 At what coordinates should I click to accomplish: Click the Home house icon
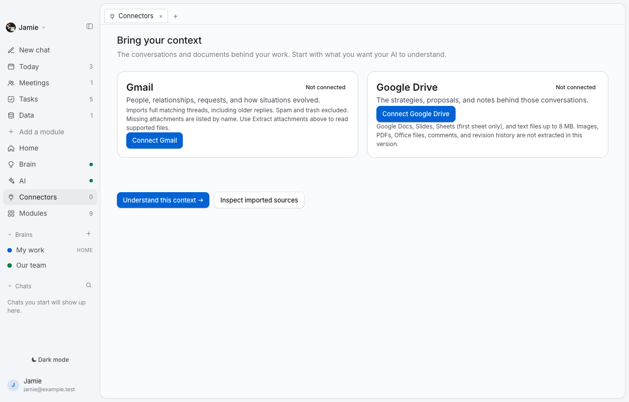coord(11,148)
